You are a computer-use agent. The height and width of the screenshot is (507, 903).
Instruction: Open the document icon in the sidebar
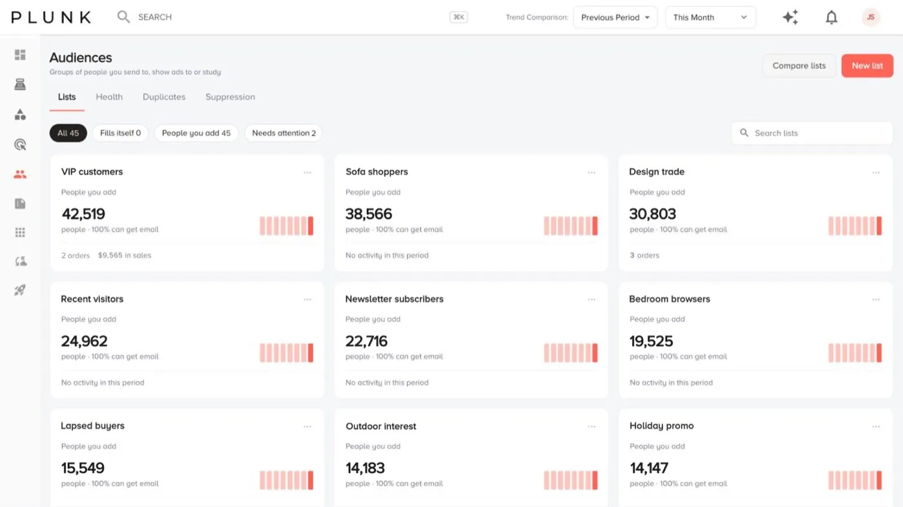coord(20,204)
